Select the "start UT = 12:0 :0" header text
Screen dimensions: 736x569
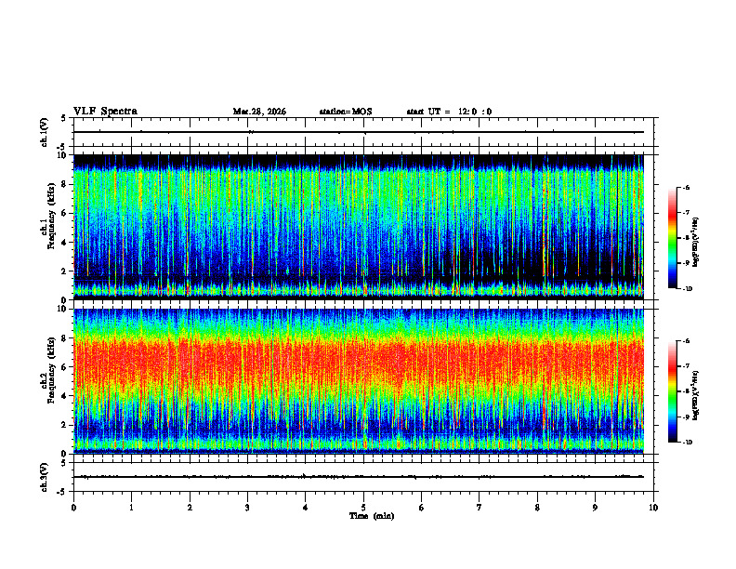[x=449, y=112]
